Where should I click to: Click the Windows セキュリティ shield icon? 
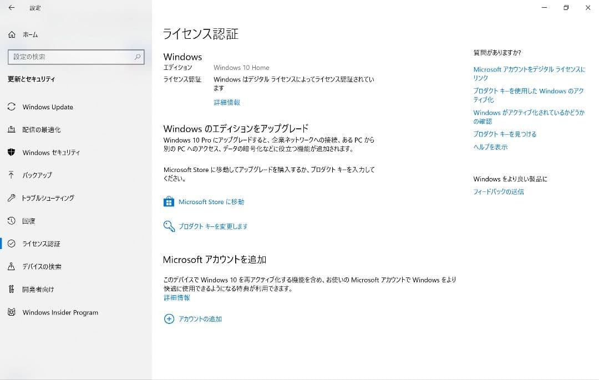coord(12,153)
